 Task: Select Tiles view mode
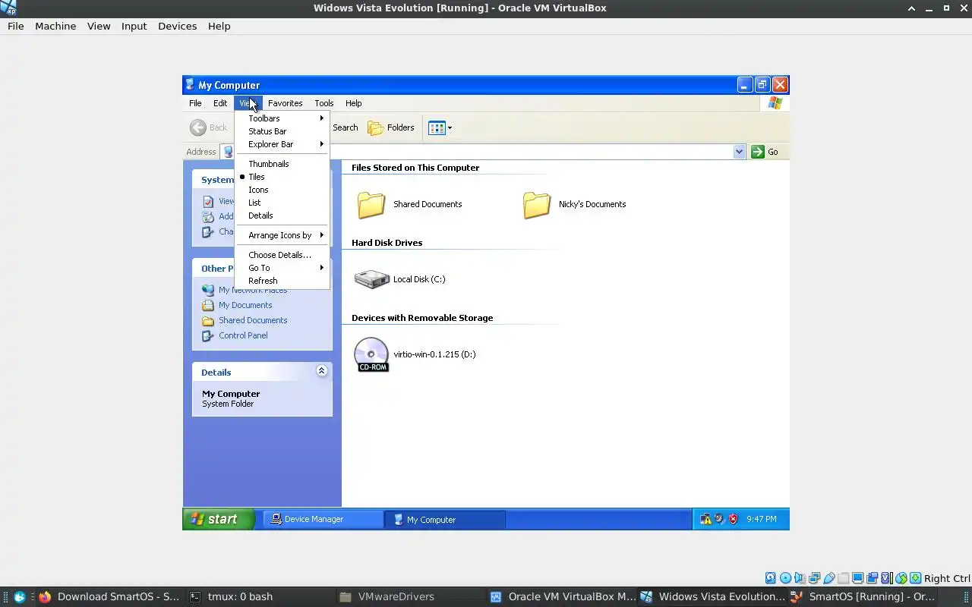click(x=282, y=177)
